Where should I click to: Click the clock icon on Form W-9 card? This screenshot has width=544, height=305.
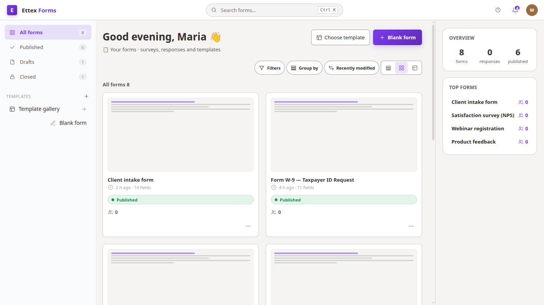click(x=274, y=188)
